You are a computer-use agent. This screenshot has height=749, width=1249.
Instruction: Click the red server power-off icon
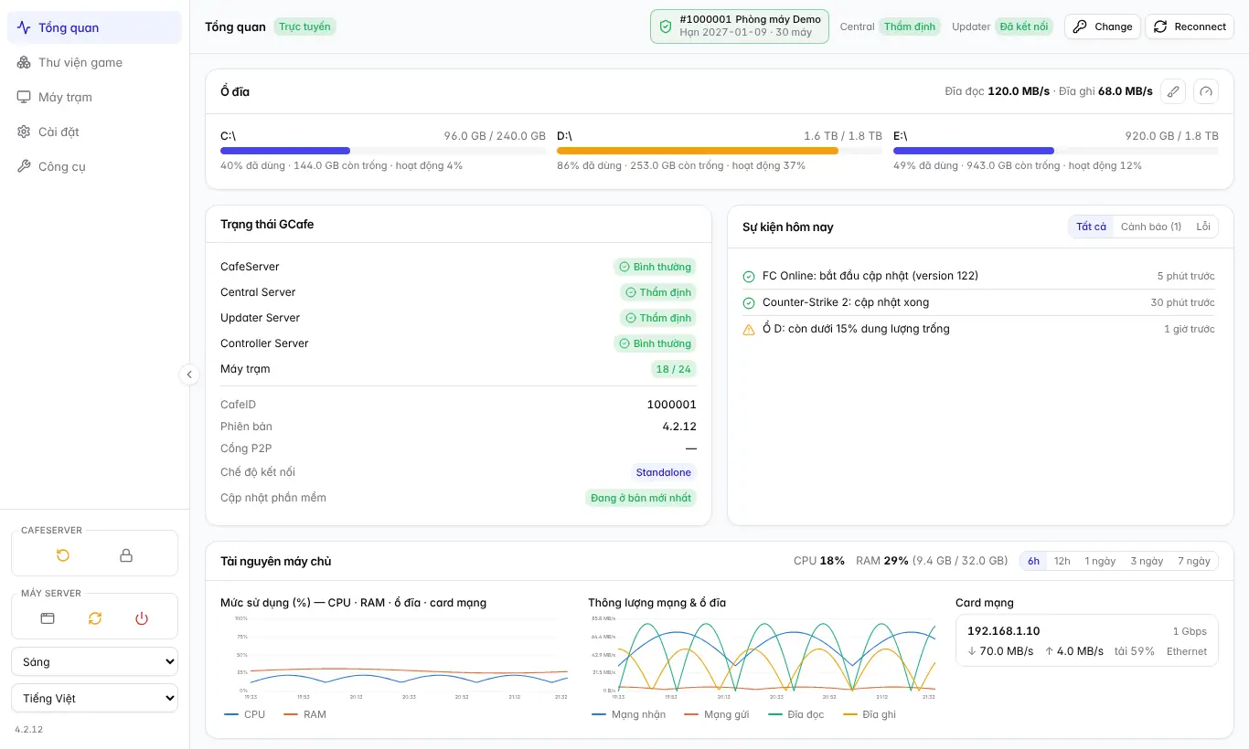coord(142,618)
